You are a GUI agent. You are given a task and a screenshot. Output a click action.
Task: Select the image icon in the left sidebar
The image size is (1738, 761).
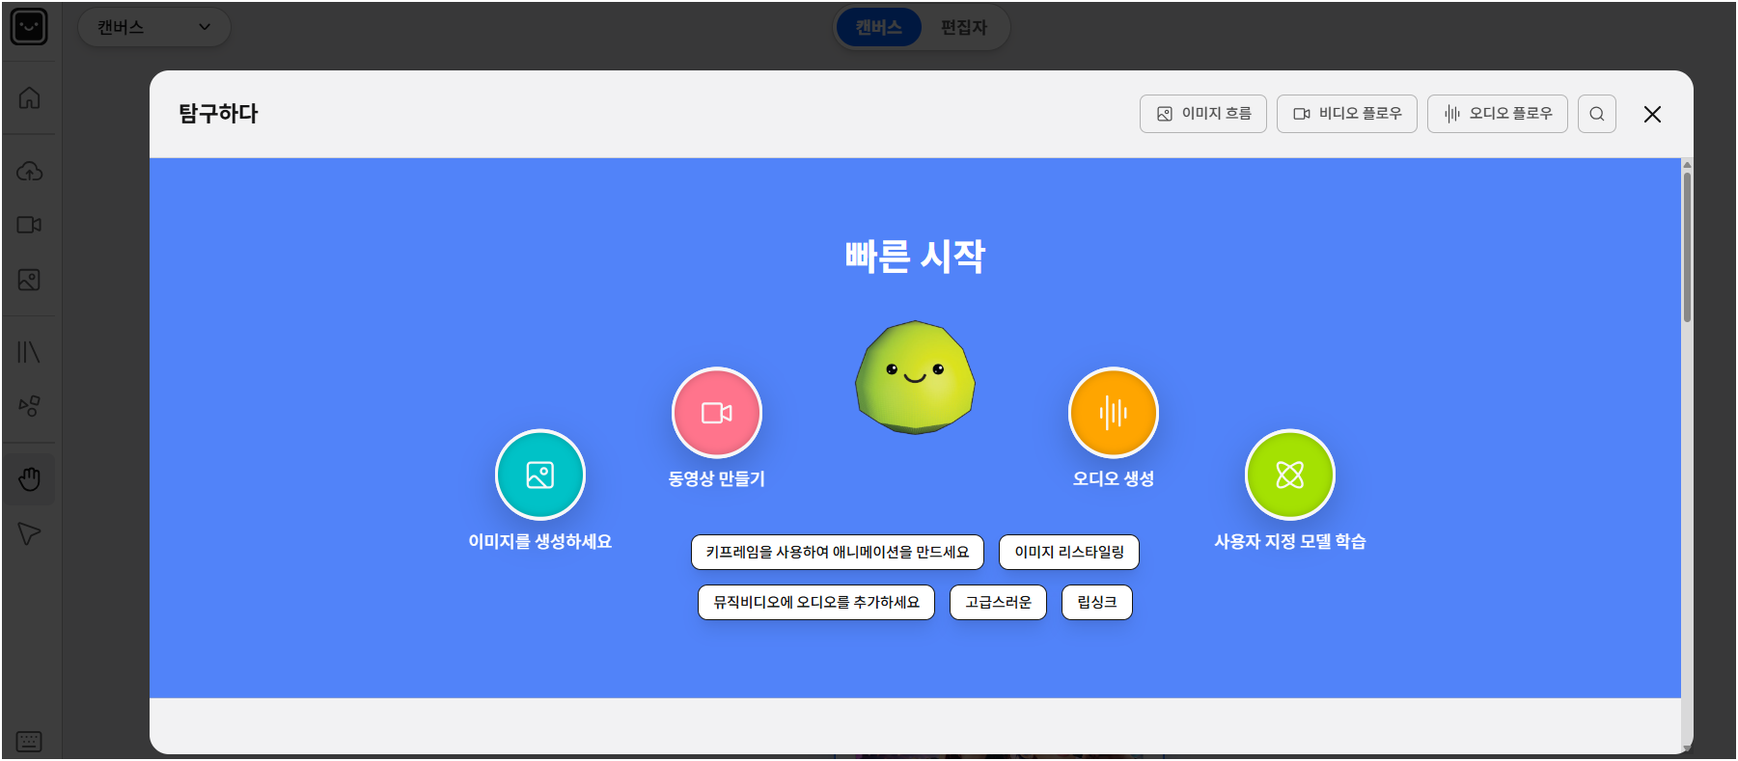pos(29,280)
